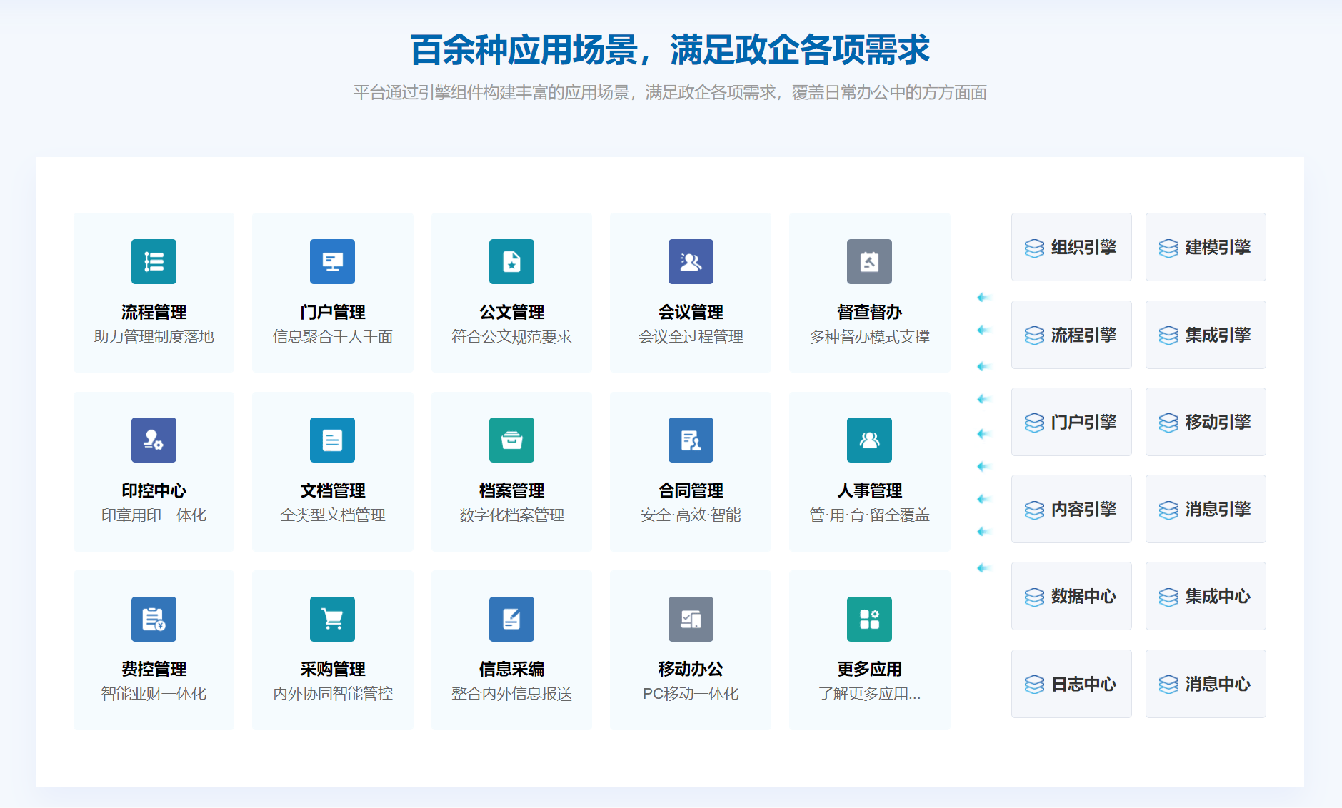
Task: Select the 组织引擎 engine button
Action: click(1071, 247)
